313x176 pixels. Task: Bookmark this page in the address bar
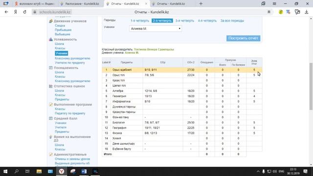(x=269, y=12)
